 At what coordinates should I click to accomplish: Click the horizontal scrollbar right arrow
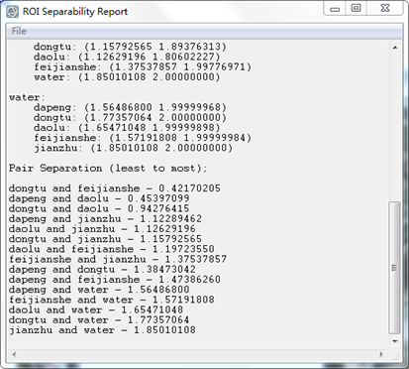click(381, 354)
